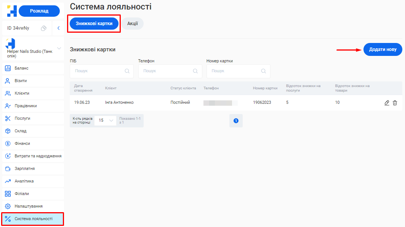Open Баланс from the sidebar
The image size is (405, 227).
tap(21, 68)
